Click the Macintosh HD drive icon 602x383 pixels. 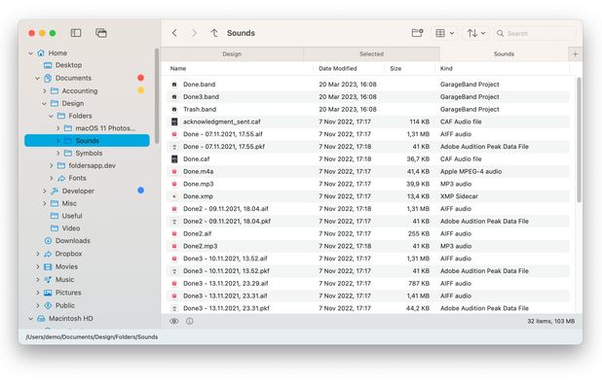(41, 319)
